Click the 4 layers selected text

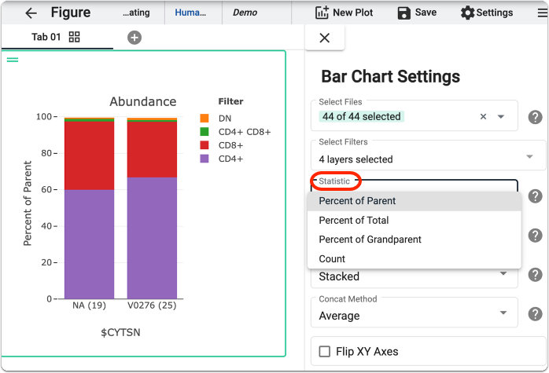(x=356, y=159)
